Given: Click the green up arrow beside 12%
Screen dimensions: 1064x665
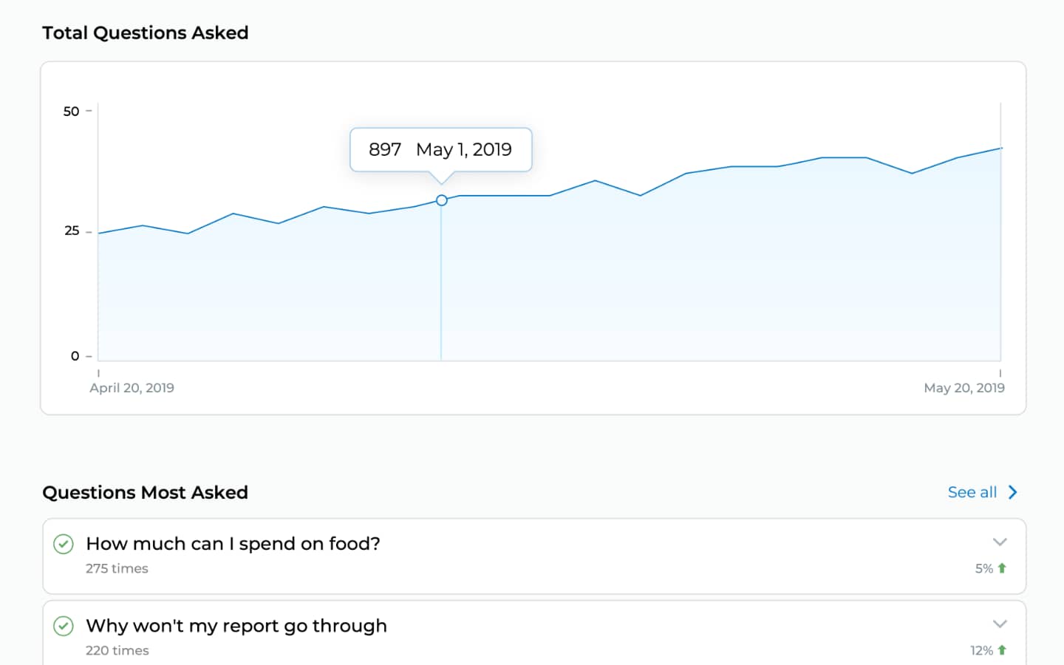Looking at the screenshot, I should [x=1002, y=650].
